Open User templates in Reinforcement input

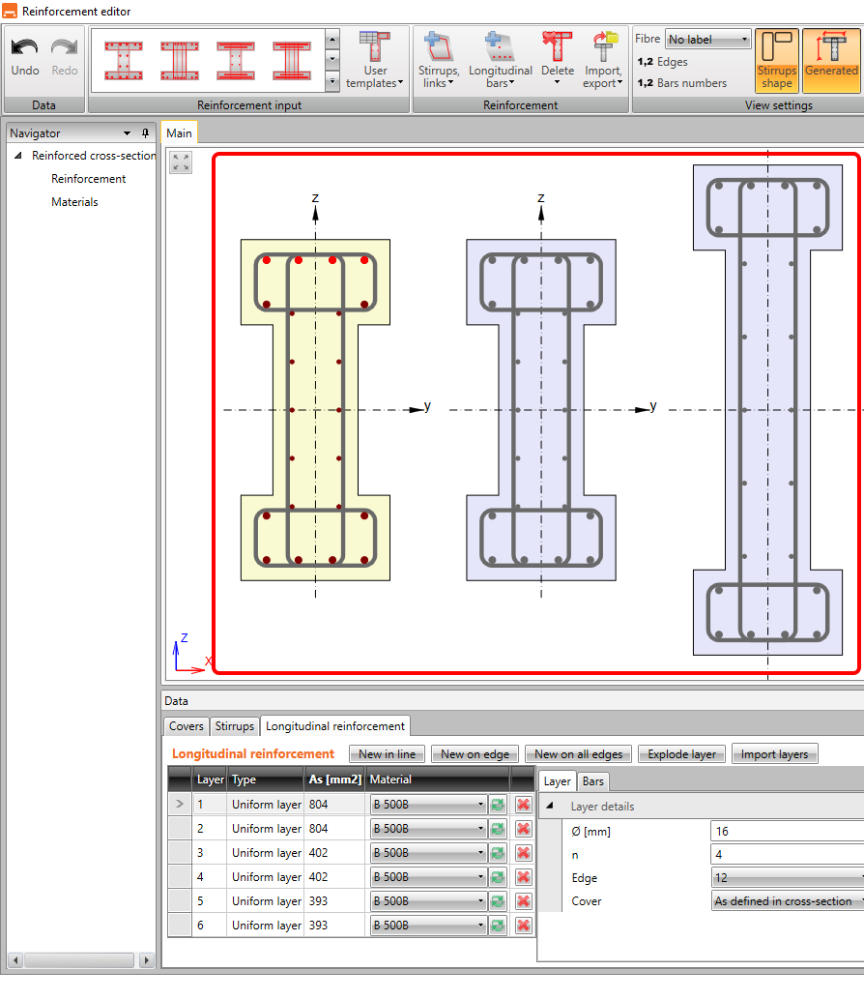click(x=375, y=60)
